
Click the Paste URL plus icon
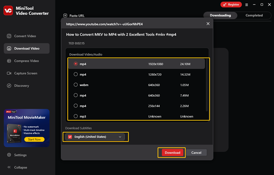click(65, 15)
